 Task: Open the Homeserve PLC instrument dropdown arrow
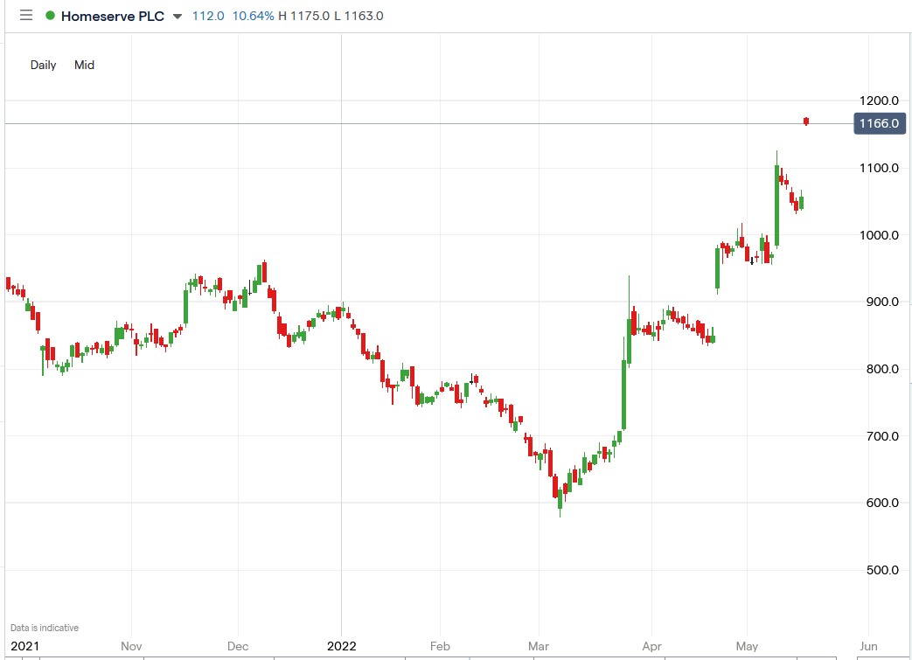[x=178, y=16]
